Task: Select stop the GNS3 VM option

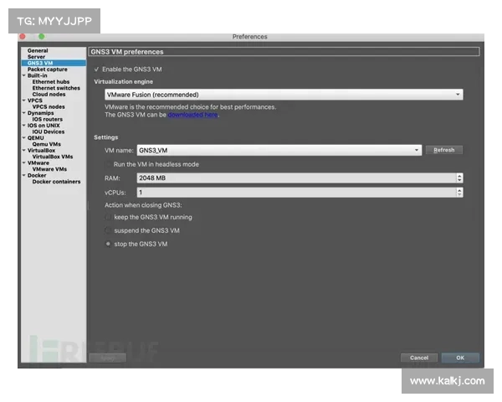Action: 108,245
